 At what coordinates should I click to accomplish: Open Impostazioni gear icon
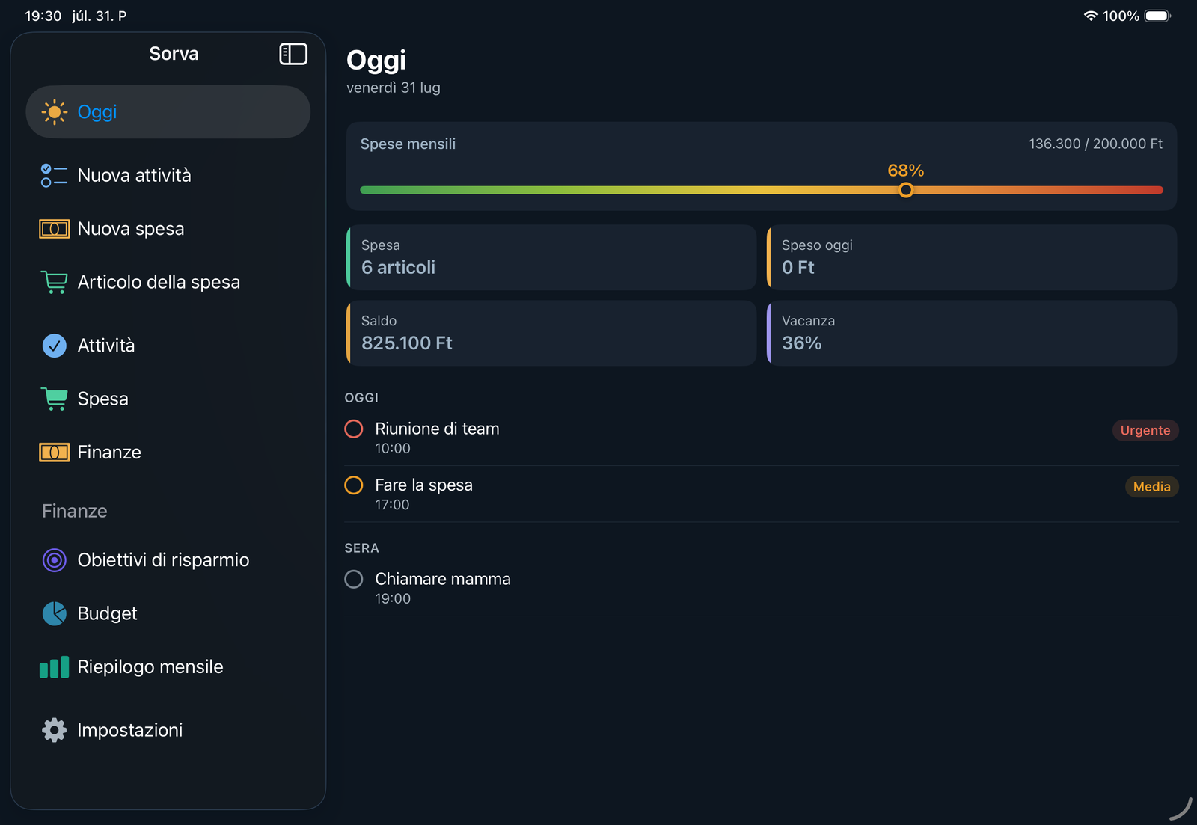click(54, 730)
